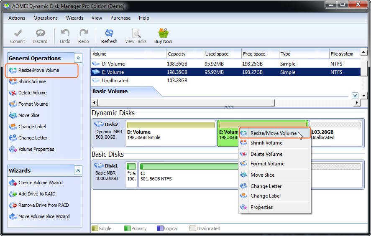Click the application icon in title bar
The height and width of the screenshot is (236, 371).
click(x=7, y=6)
